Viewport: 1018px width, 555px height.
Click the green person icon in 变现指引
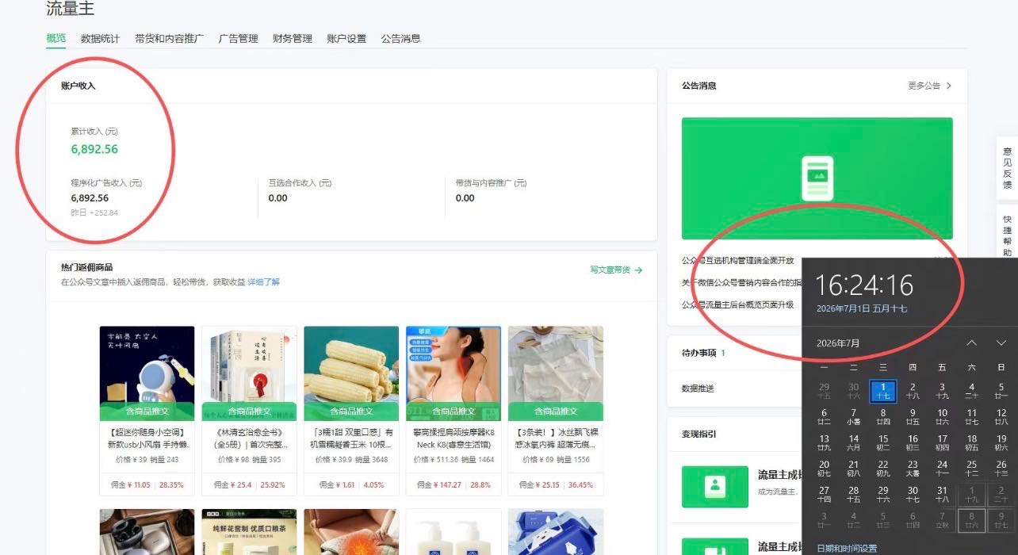pos(715,487)
